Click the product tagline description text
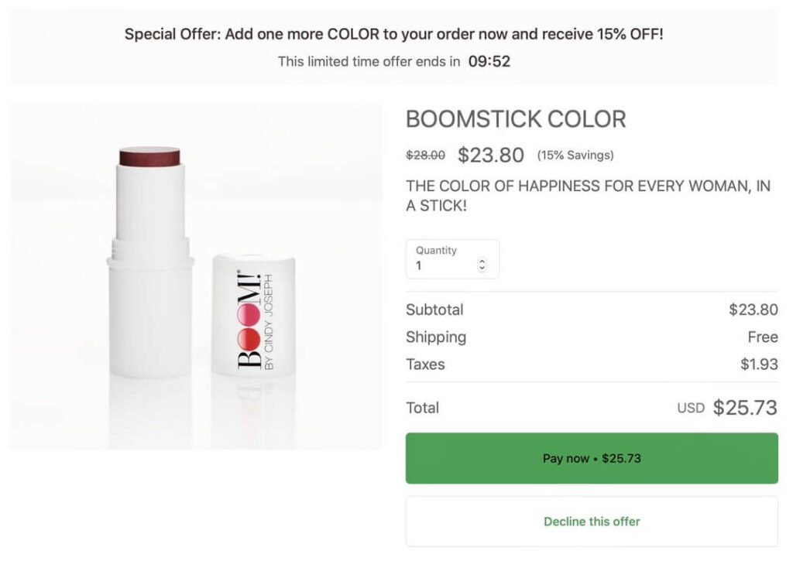This screenshot has height=561, width=793. coord(588,196)
